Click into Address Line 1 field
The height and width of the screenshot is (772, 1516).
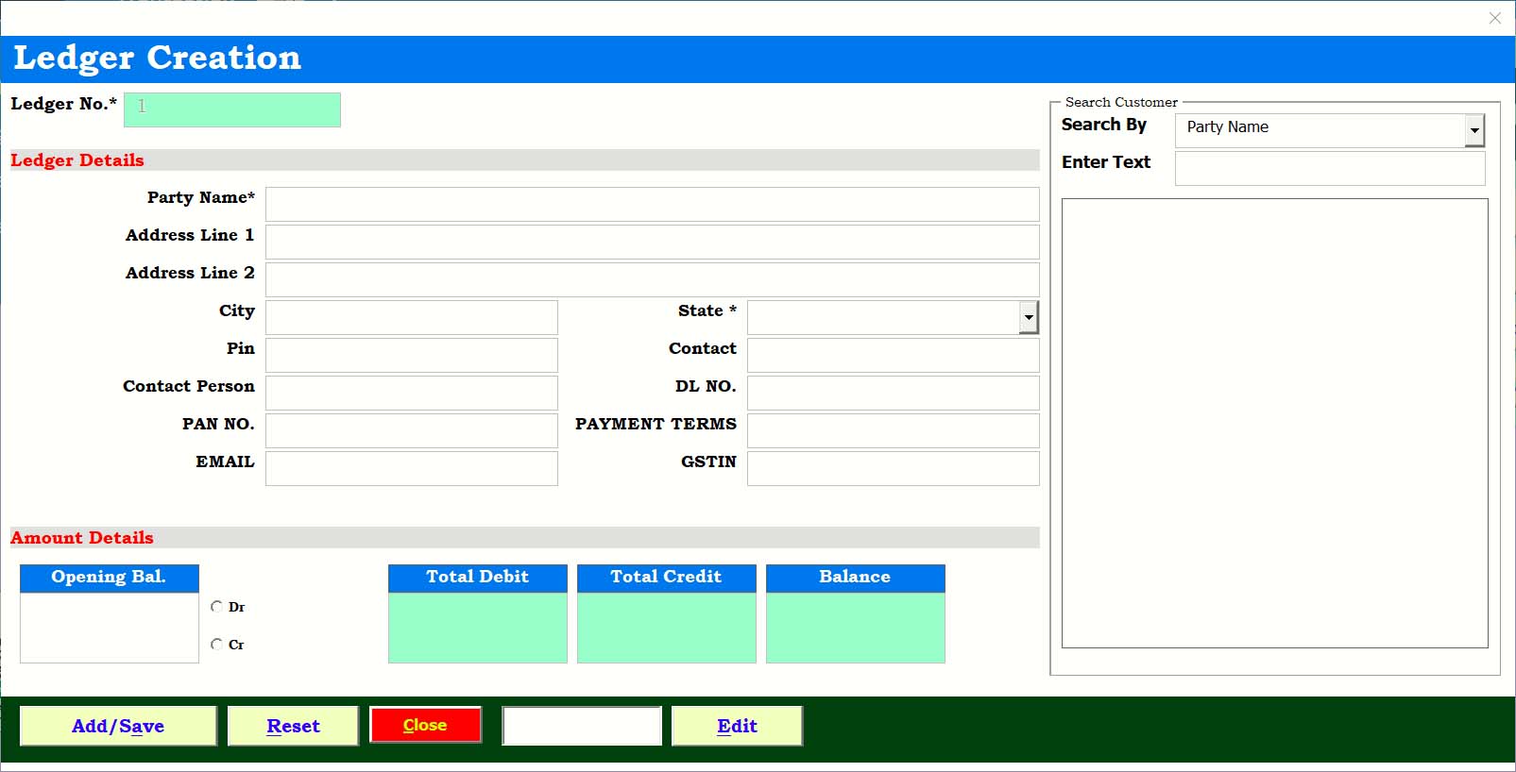(652, 242)
